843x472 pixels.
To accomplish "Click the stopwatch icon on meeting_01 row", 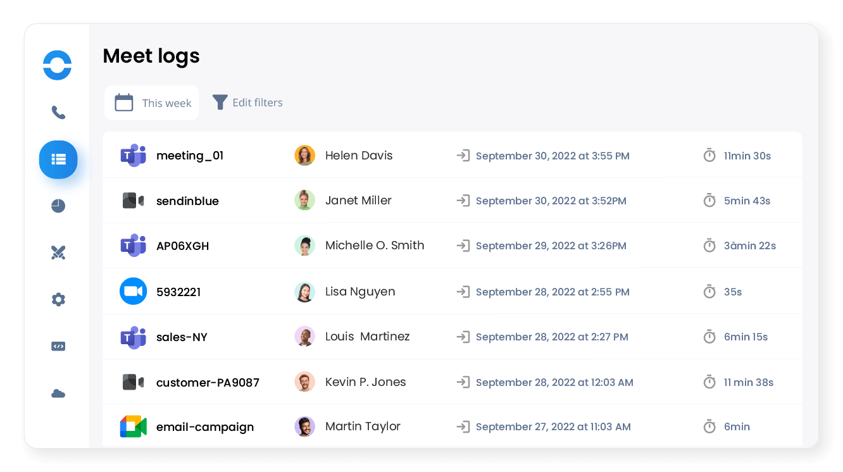I will click(709, 155).
